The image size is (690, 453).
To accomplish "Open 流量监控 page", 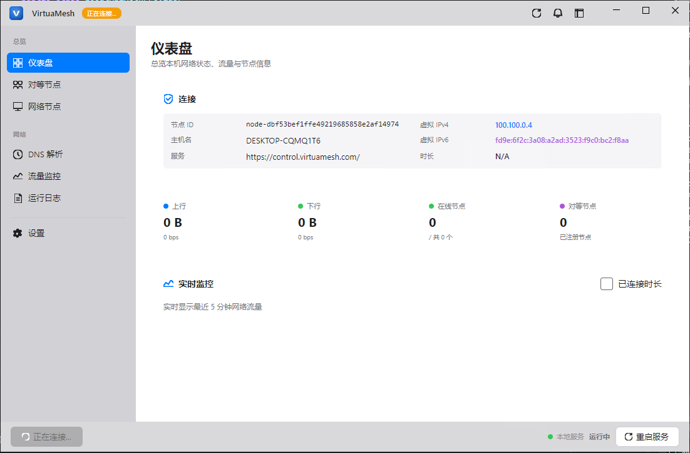I will tap(68, 176).
